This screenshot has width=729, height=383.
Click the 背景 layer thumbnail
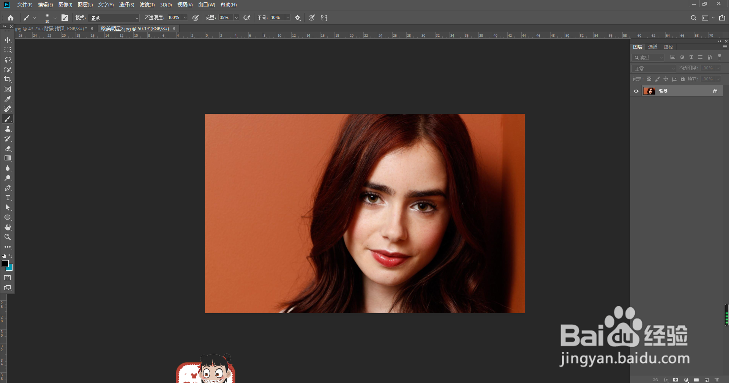tap(649, 91)
